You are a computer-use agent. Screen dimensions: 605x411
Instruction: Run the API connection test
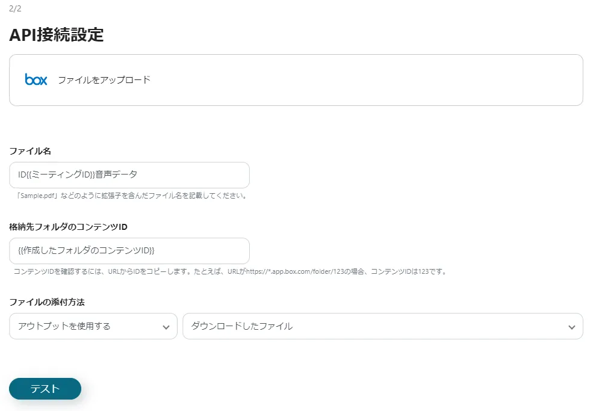pos(45,389)
